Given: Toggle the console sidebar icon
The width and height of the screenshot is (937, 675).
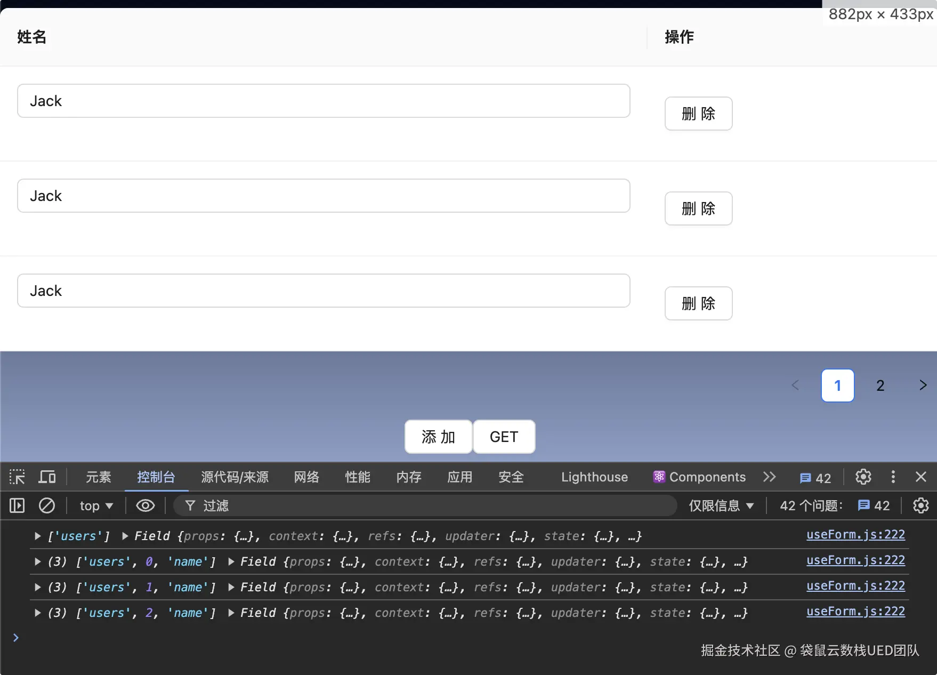Looking at the screenshot, I should coord(17,505).
